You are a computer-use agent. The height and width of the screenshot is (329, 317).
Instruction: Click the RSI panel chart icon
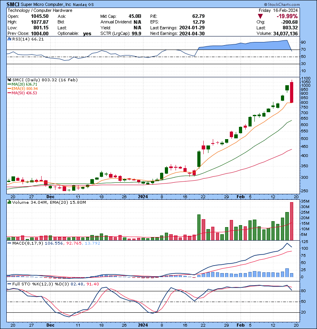click(x=9, y=39)
